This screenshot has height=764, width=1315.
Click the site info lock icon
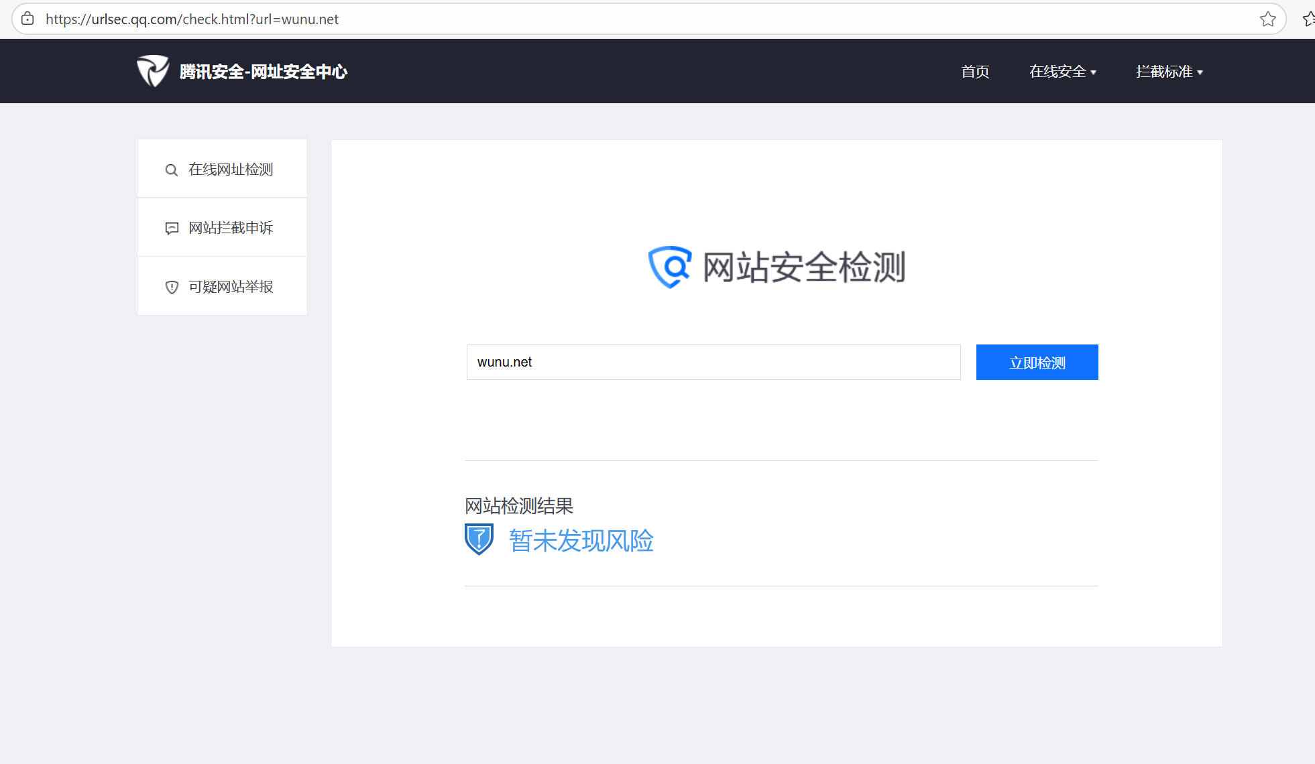click(27, 19)
